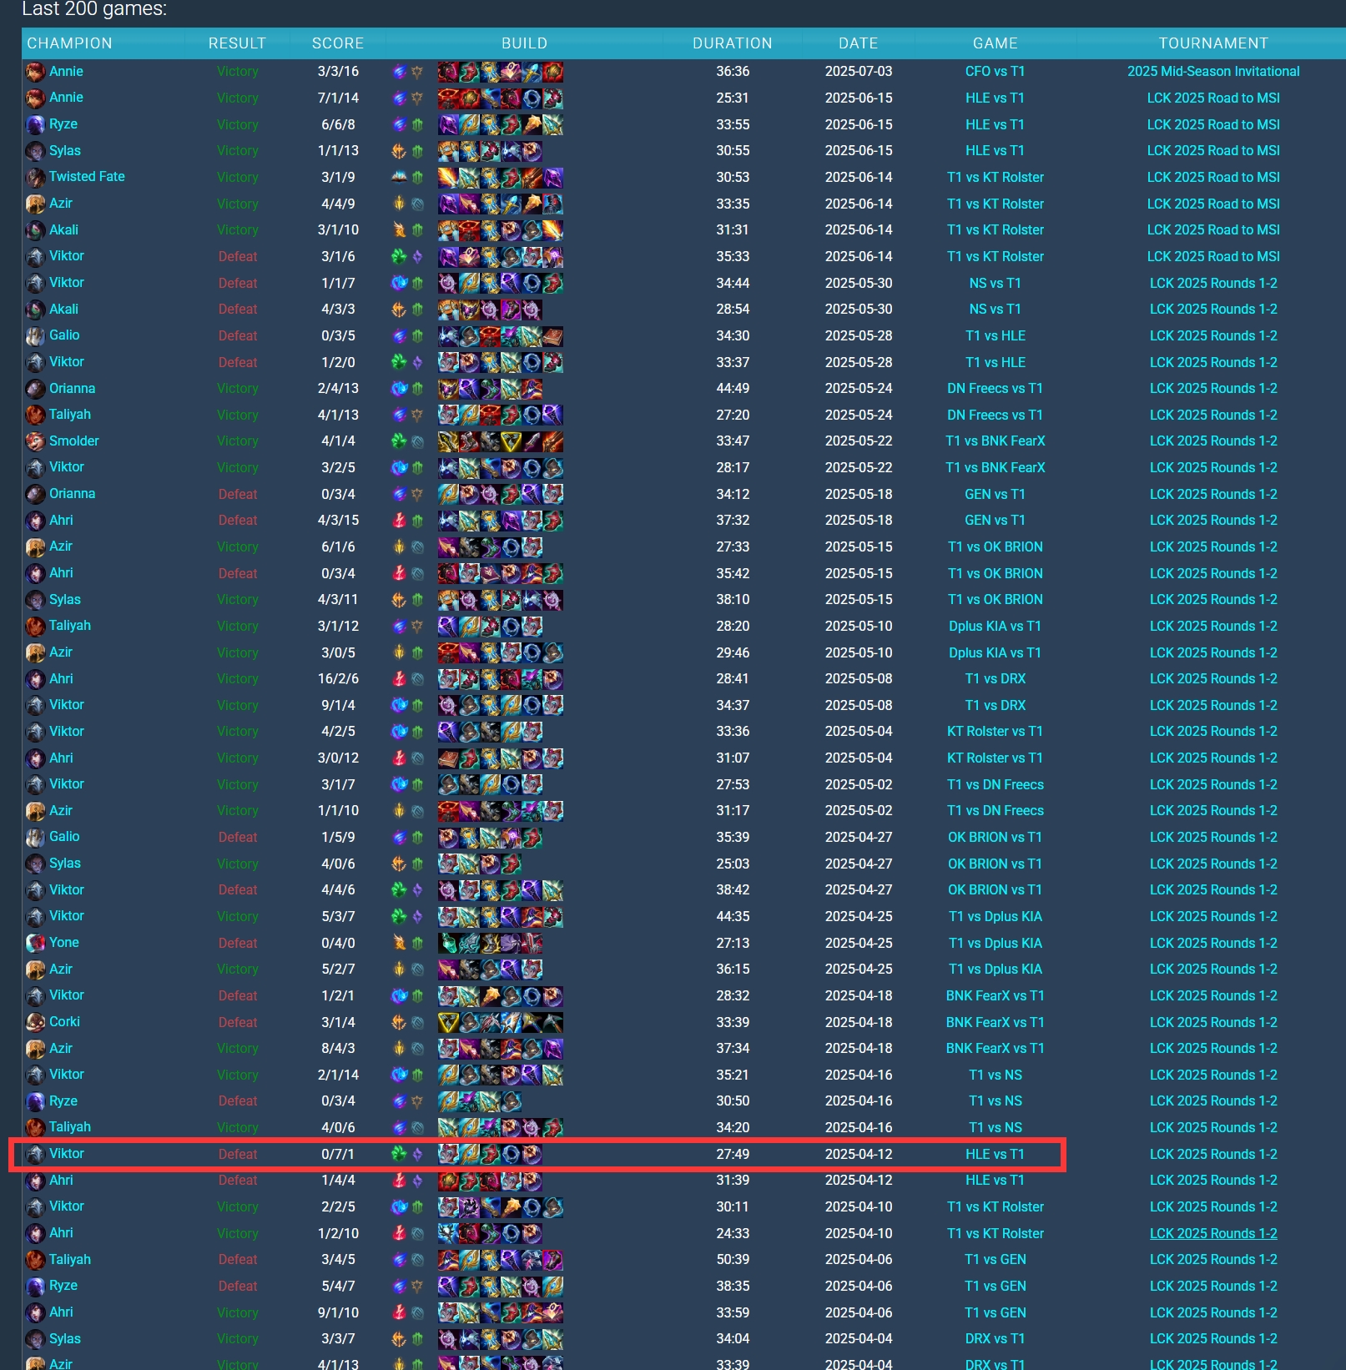Click the Smolder champion portrait icon
Screen dimensions: 1346x1370
(x=35, y=441)
